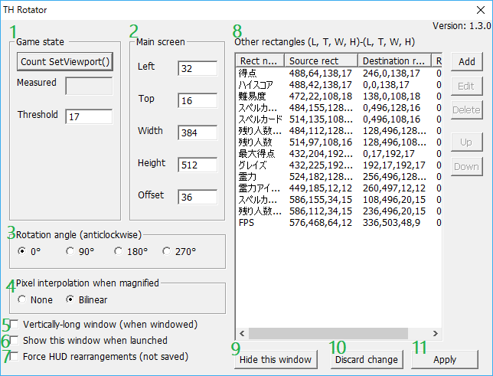Click source rect 484,112,128...
Screen dimensions: 493x376
click(x=321, y=131)
